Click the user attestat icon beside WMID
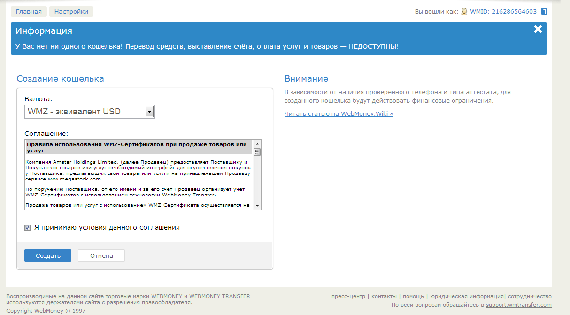 (x=464, y=12)
